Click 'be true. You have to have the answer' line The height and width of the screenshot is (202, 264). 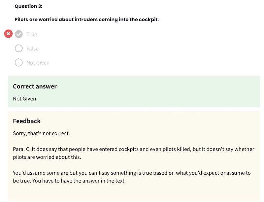[69, 181]
